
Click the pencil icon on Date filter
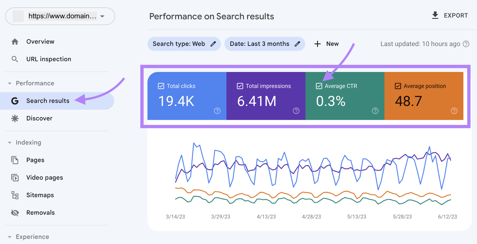297,44
